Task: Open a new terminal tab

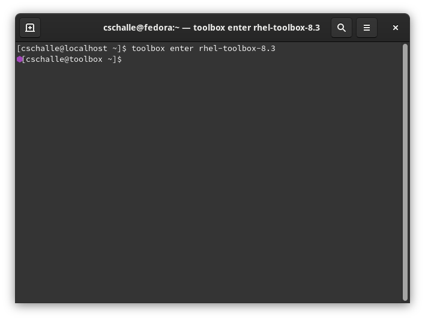Action: [x=30, y=28]
